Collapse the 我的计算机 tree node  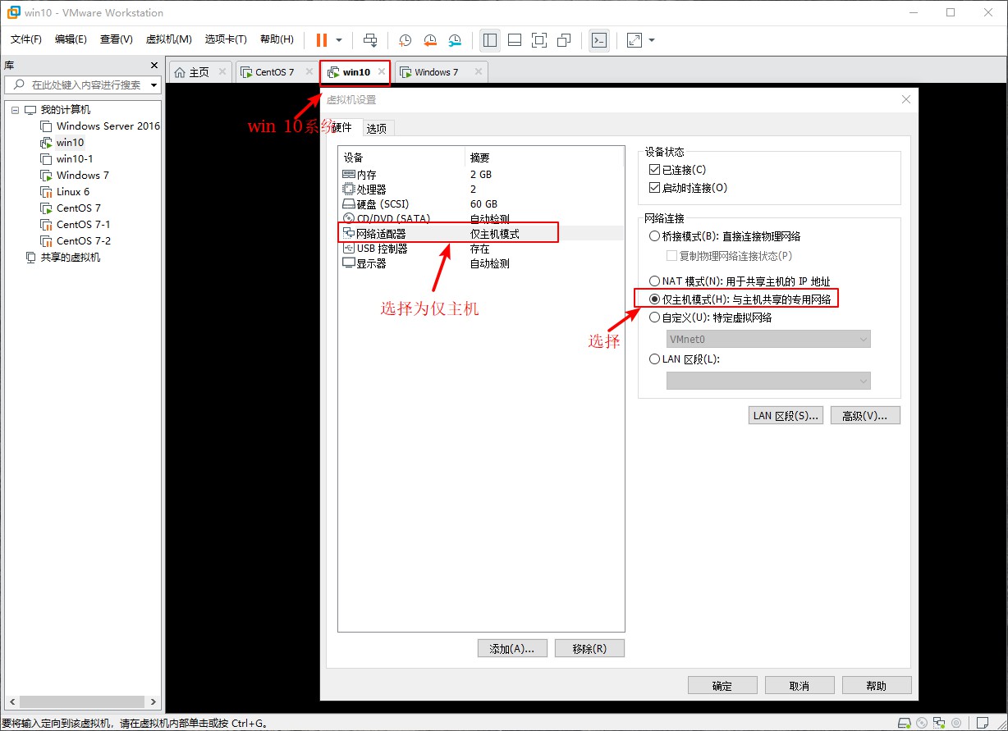(x=15, y=110)
